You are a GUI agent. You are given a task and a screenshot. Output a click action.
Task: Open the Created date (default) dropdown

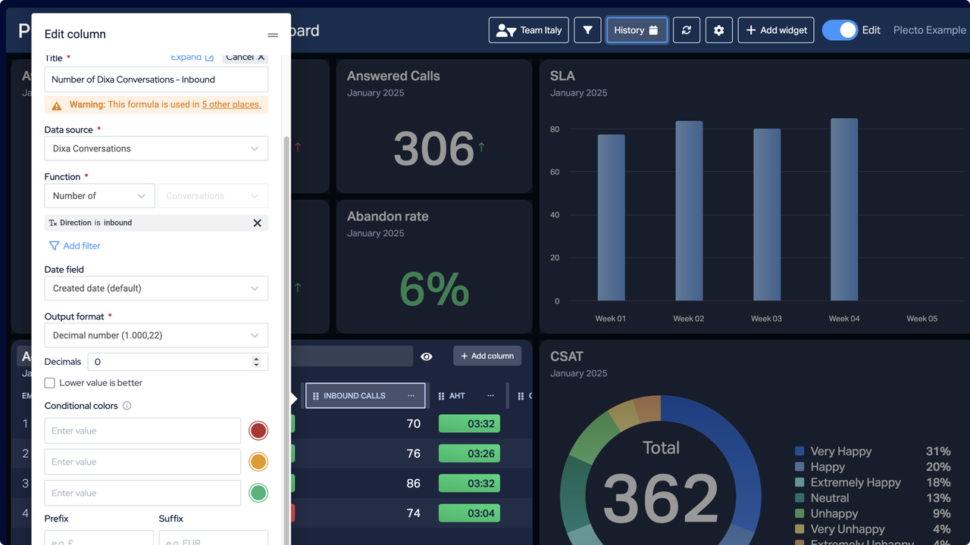click(156, 288)
